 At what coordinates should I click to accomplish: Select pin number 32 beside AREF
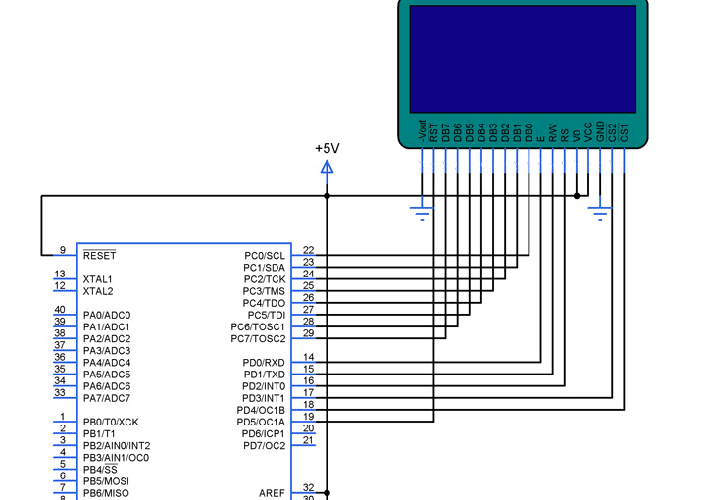tap(309, 487)
